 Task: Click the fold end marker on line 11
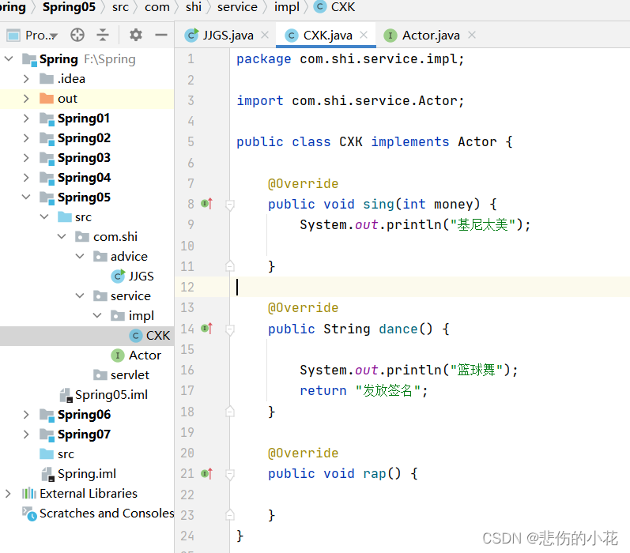point(230,265)
